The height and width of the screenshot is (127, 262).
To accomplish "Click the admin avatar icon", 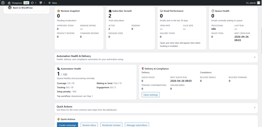I will click(259, 3).
